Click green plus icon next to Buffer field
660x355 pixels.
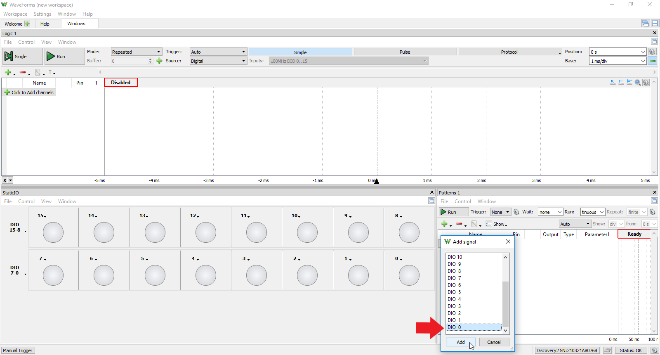[159, 61]
